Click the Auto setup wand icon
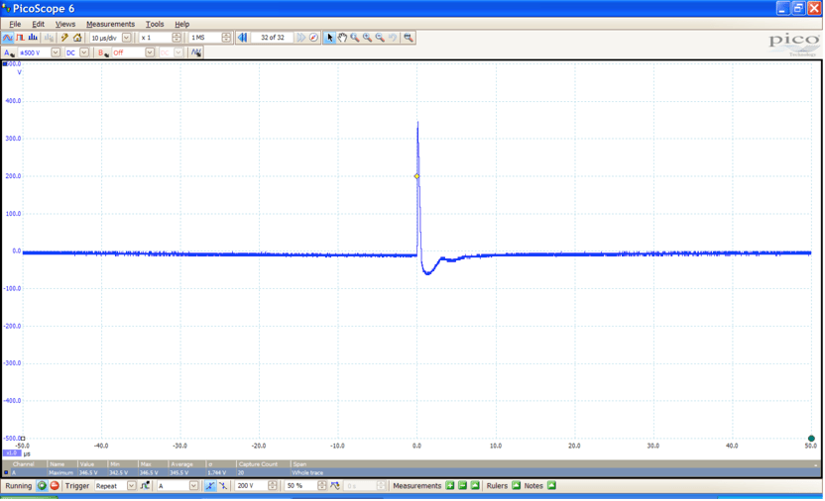The image size is (825, 501). (x=64, y=38)
